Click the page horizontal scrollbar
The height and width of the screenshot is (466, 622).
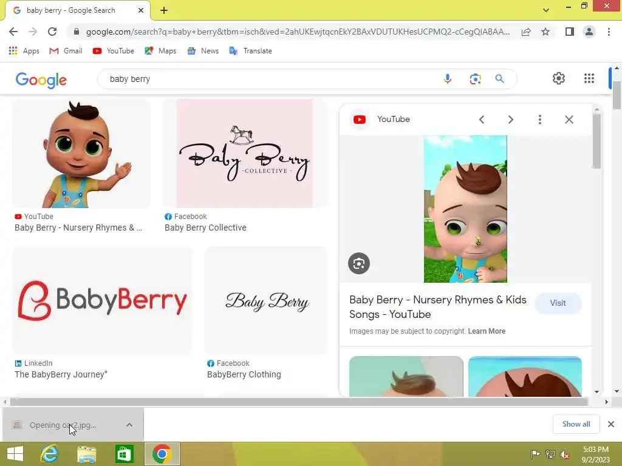[x=299, y=402]
